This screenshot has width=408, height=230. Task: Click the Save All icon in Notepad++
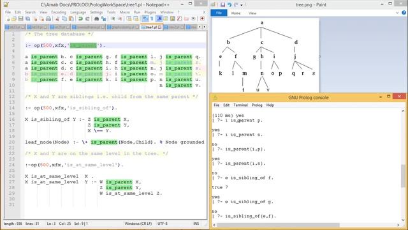(x=27, y=19)
